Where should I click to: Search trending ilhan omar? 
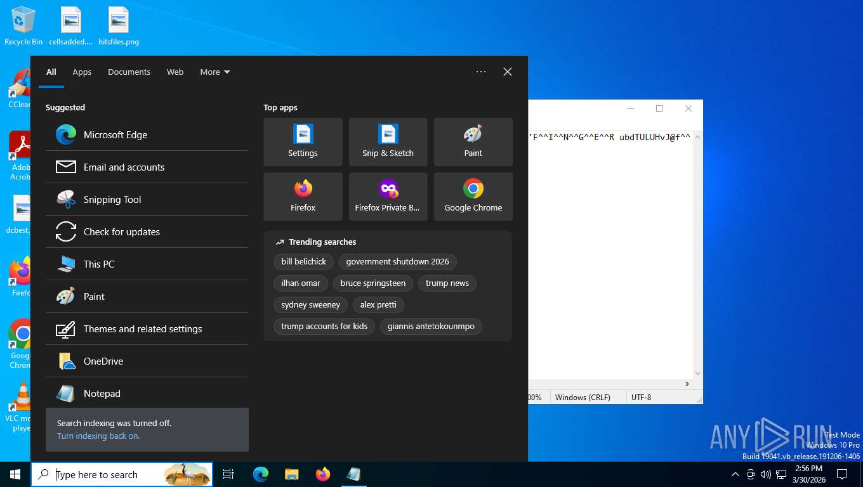pos(301,283)
